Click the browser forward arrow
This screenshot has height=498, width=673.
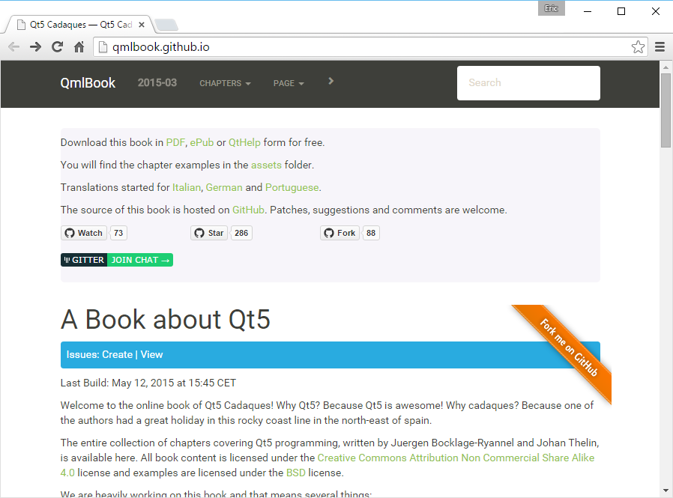(x=36, y=46)
